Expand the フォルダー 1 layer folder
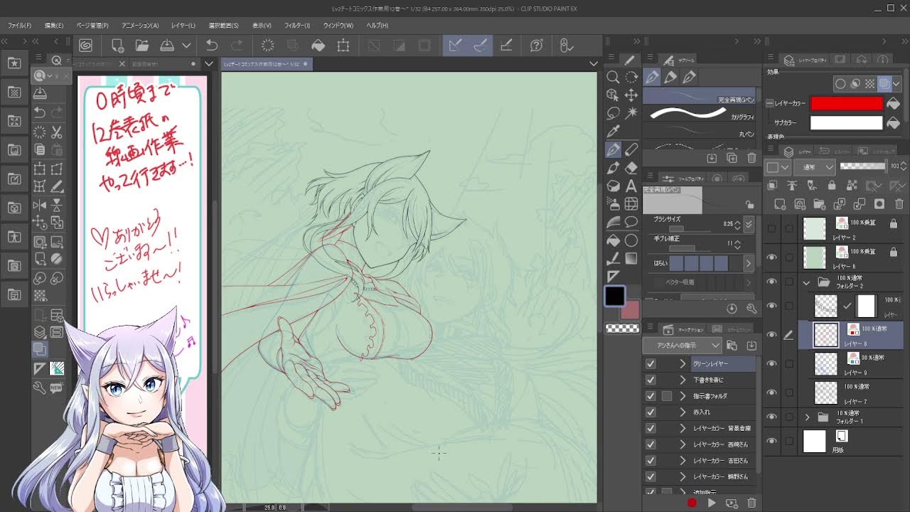 [x=807, y=417]
